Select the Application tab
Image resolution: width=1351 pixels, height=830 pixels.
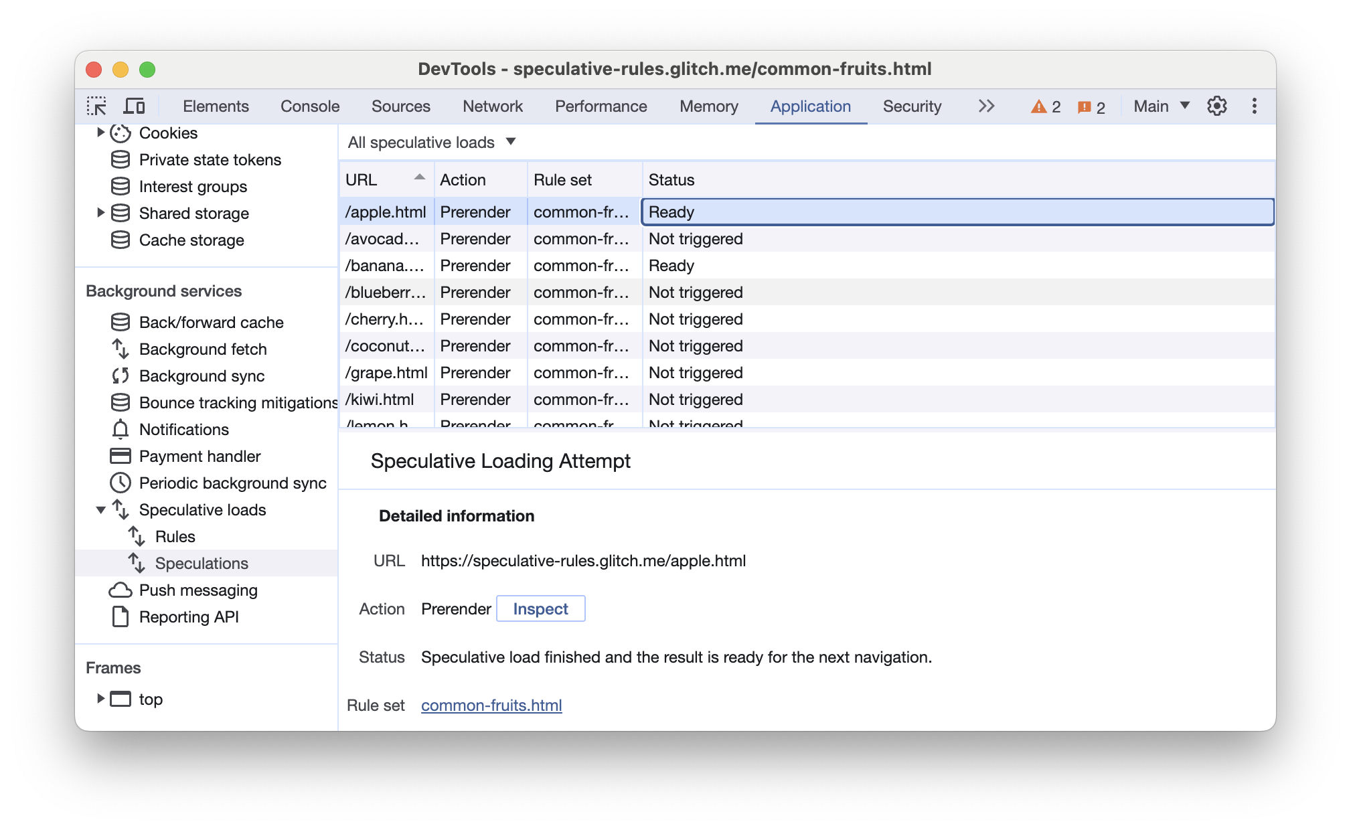[x=811, y=106]
